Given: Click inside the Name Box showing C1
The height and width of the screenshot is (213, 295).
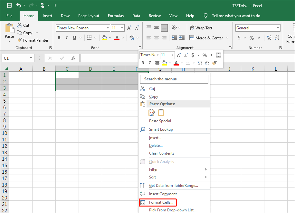Looking at the screenshot, I should [15, 58].
